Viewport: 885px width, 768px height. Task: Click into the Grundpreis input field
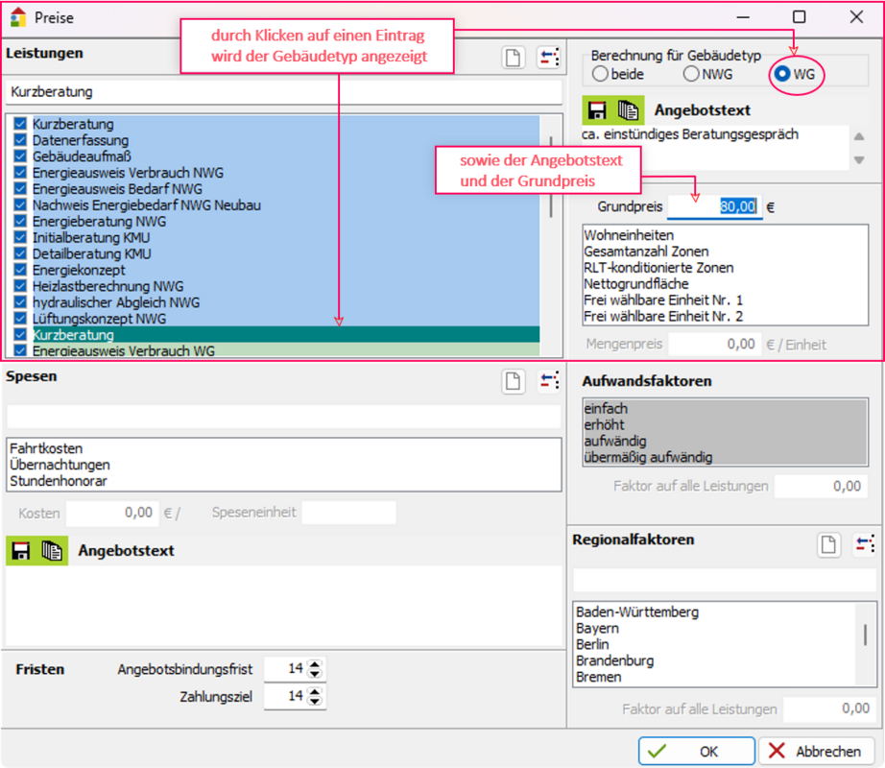tap(715, 206)
